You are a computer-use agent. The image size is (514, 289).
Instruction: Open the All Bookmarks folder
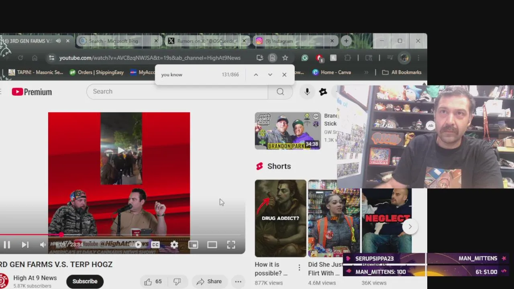pos(402,72)
